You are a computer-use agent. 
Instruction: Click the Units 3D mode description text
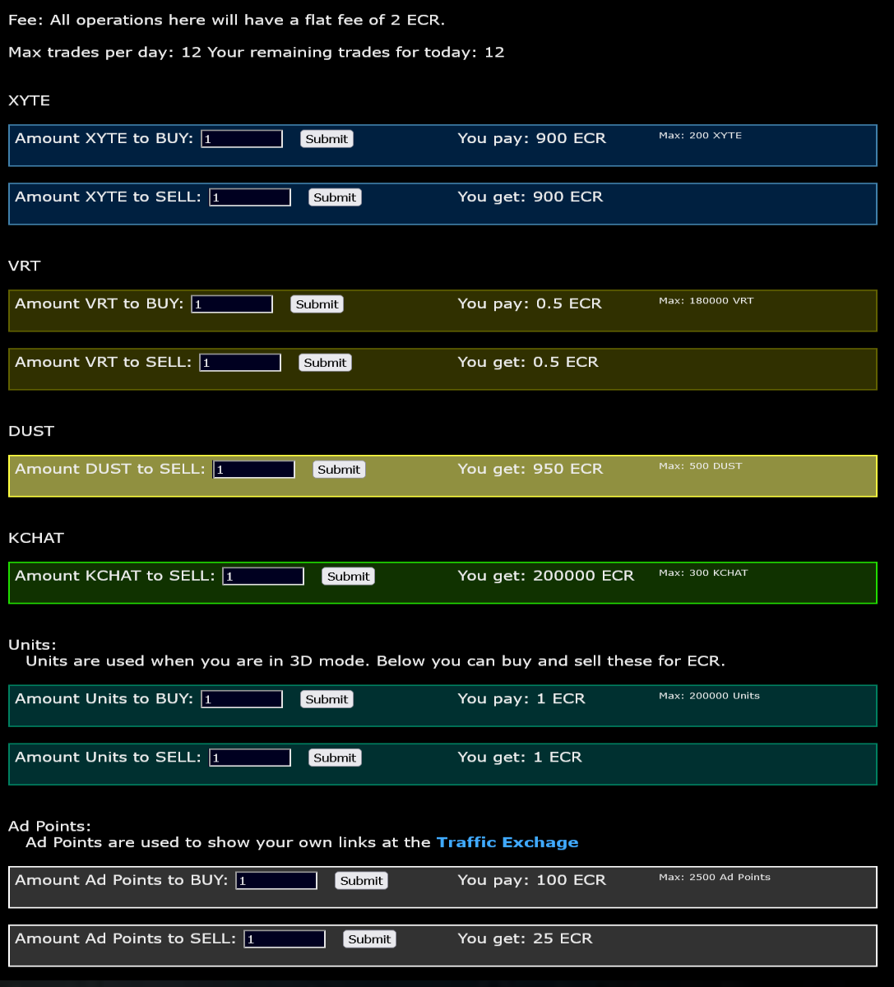pos(376,661)
